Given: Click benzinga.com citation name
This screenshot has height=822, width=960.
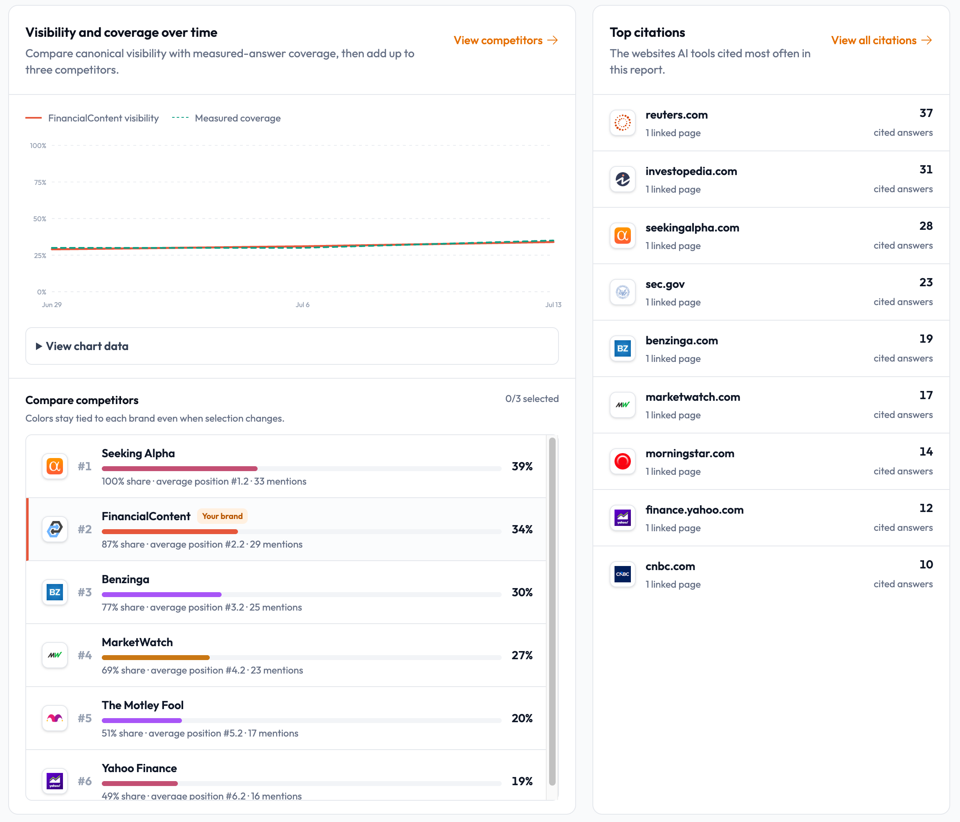Looking at the screenshot, I should click(x=682, y=341).
